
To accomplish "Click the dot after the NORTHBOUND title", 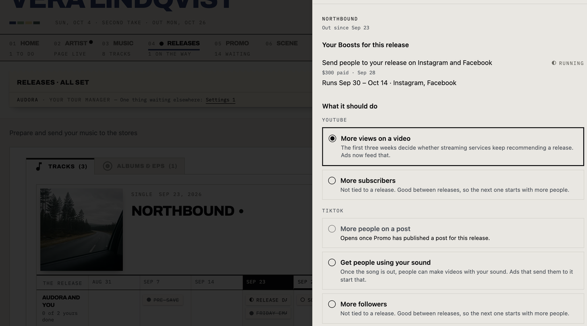I will tap(241, 211).
